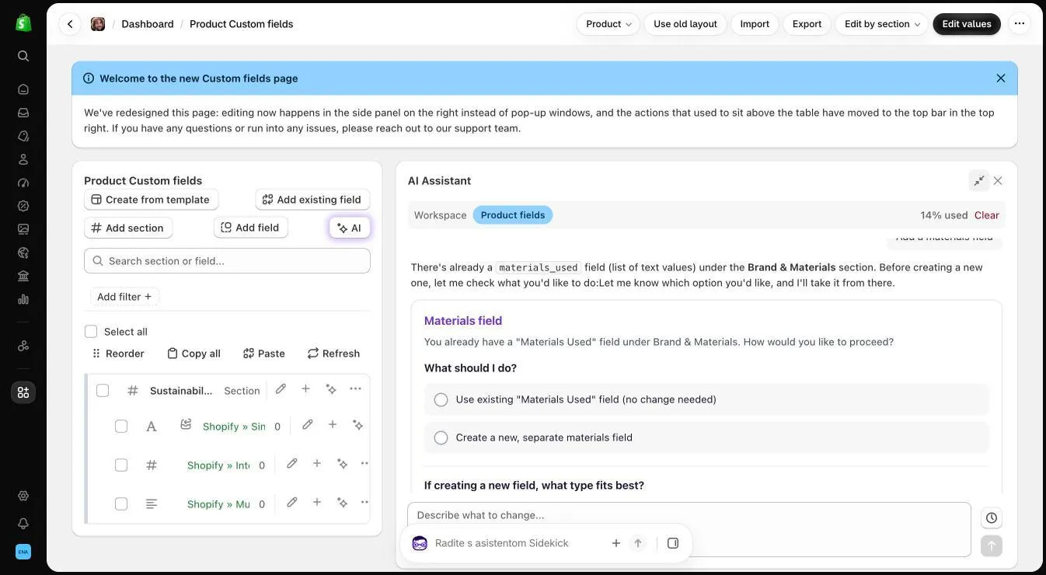
Task: Dismiss the welcome banner with its X
Action: [1001, 78]
